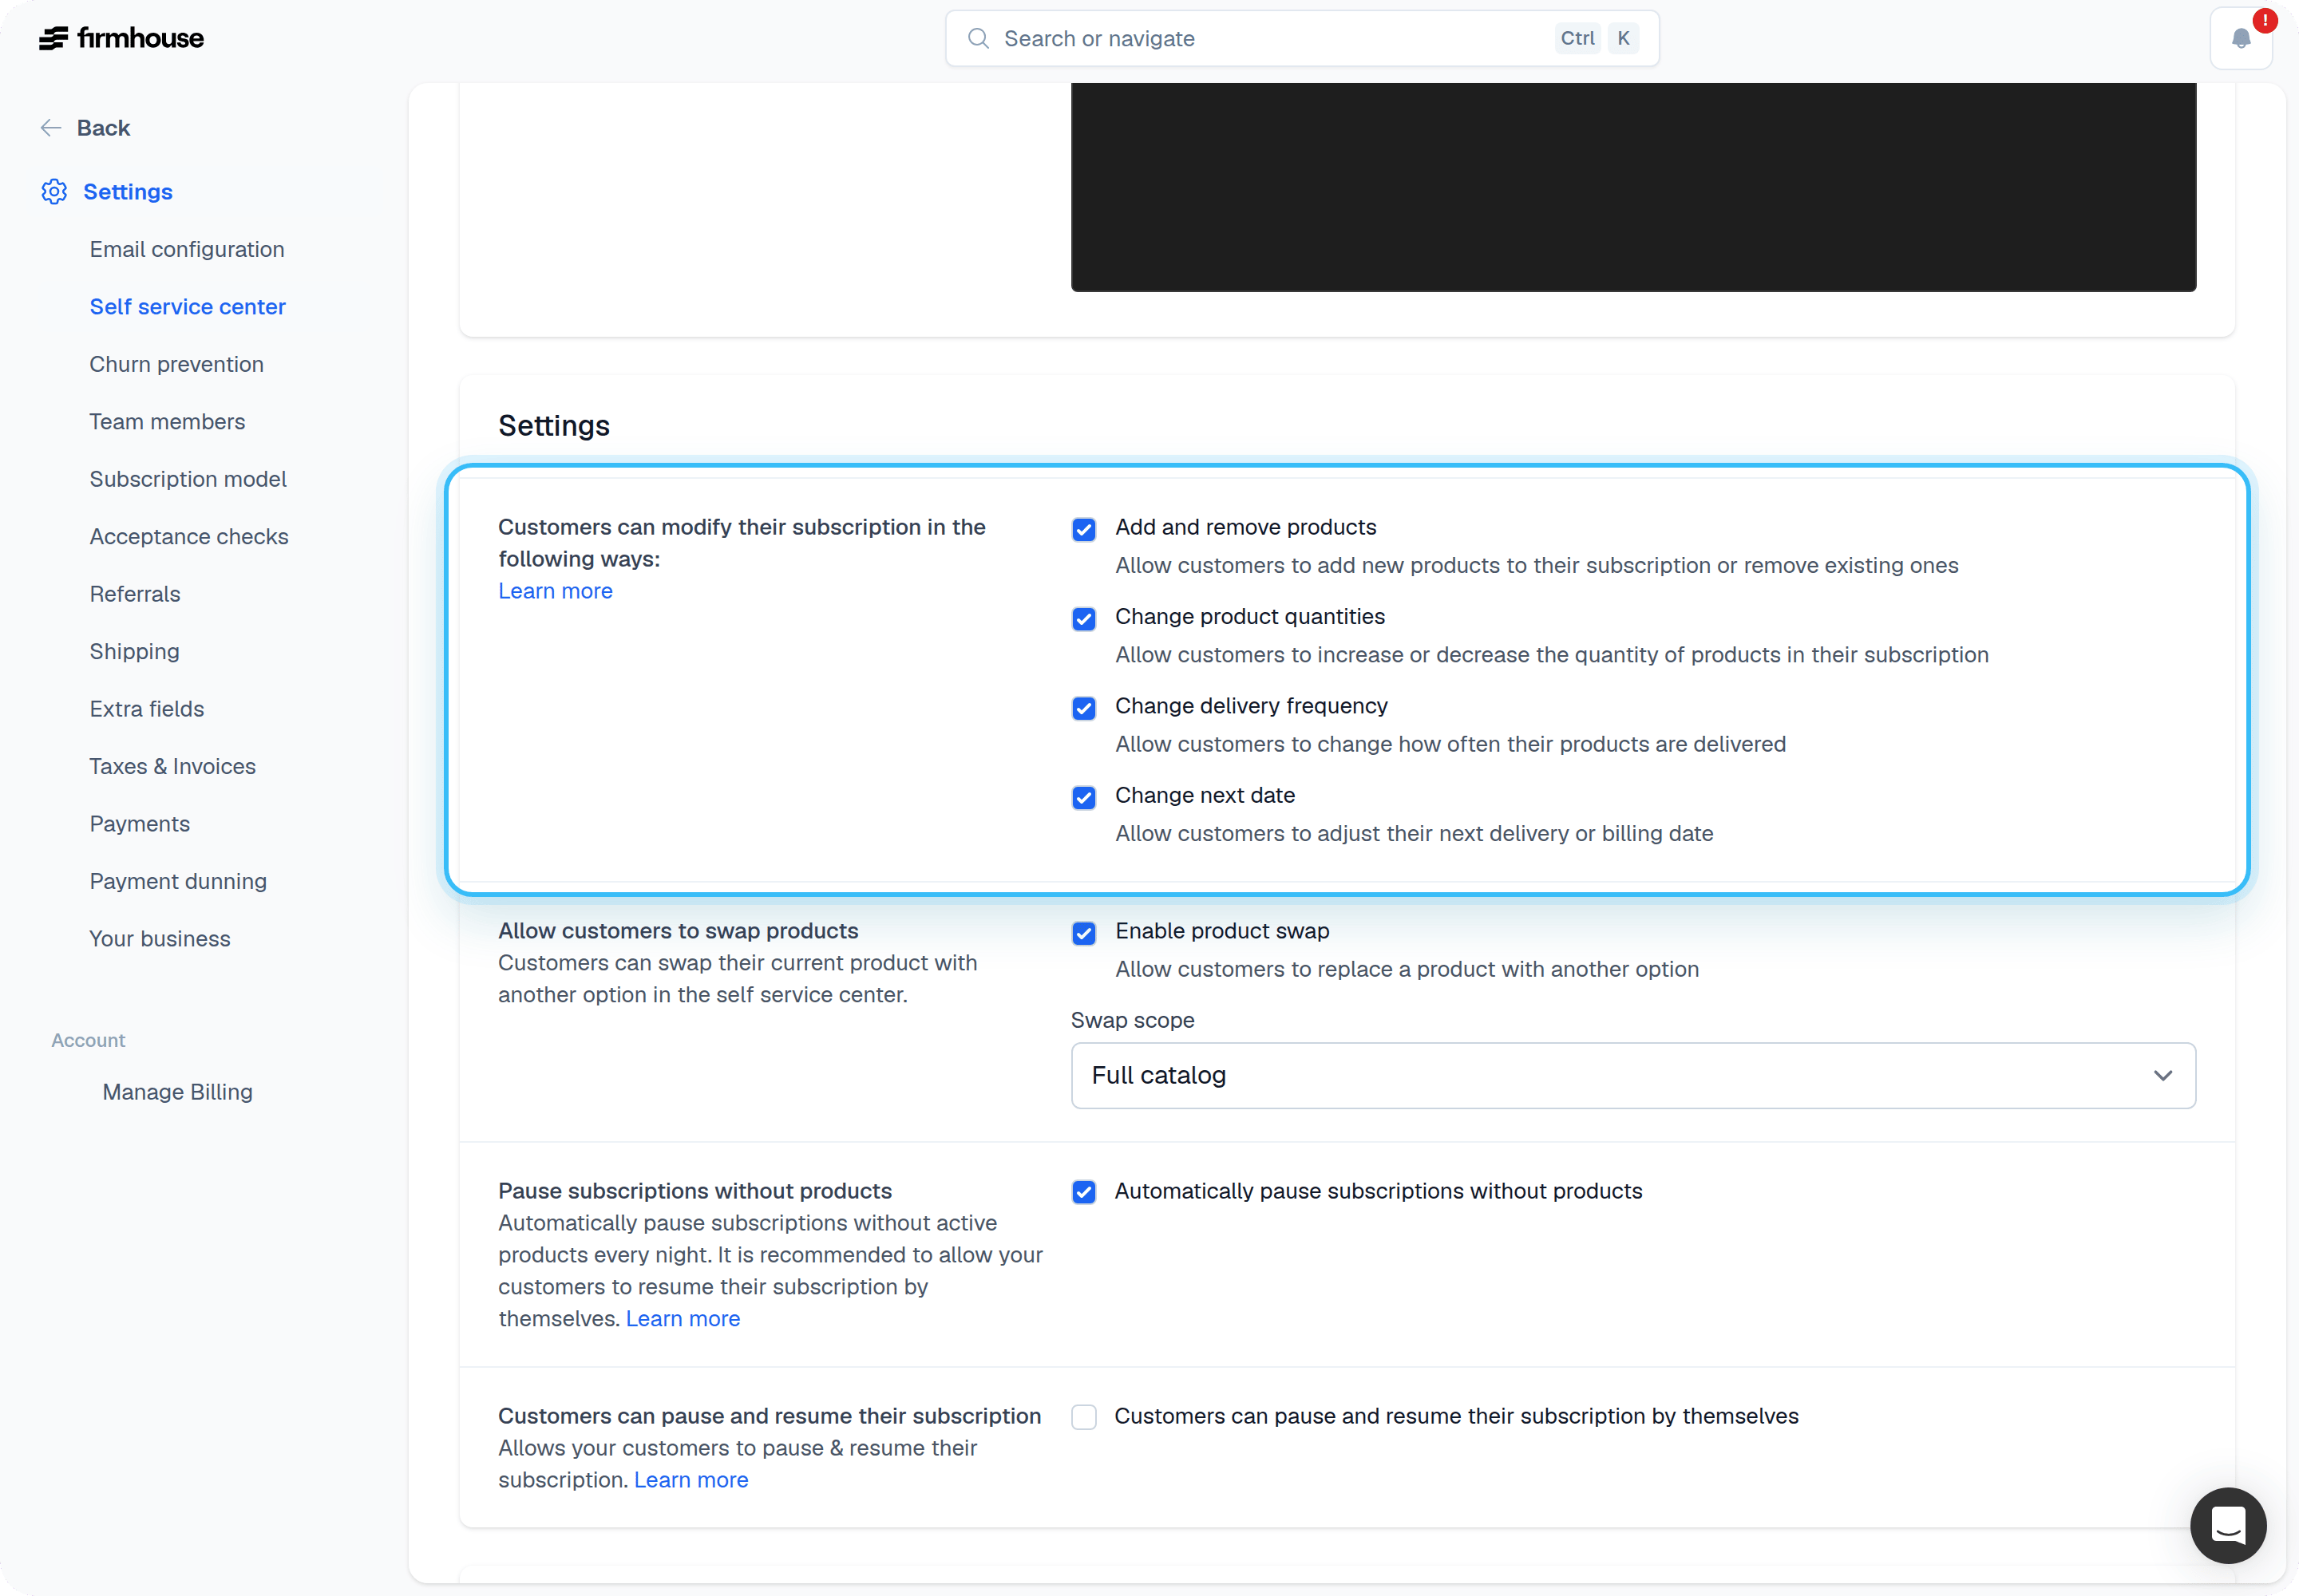Open Manage Billing
Image resolution: width=2299 pixels, height=1596 pixels.
click(177, 1092)
